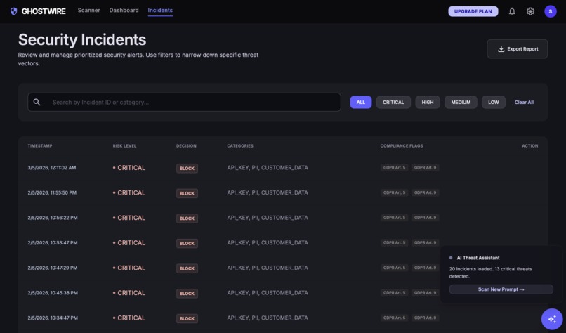The image size is (566, 333).
Task: Select the 2/5/2026, 10:47:29 PM timestamp
Action: 53,268
